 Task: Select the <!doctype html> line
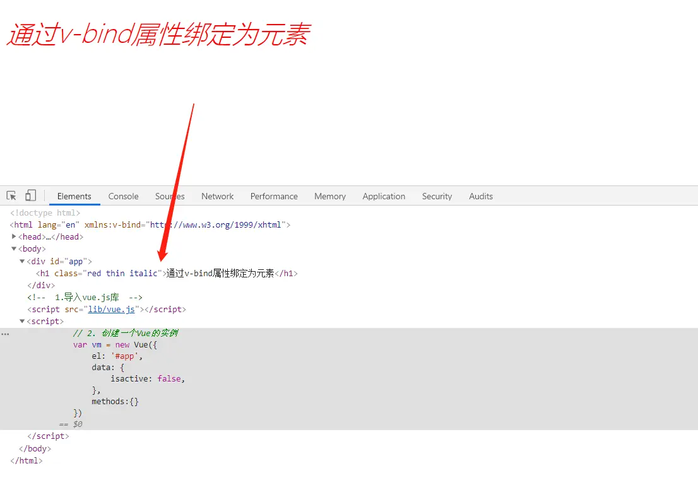click(45, 212)
